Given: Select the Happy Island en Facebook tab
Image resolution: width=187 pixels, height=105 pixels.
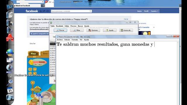Looking at the screenshot, I should [x=27, y=6].
